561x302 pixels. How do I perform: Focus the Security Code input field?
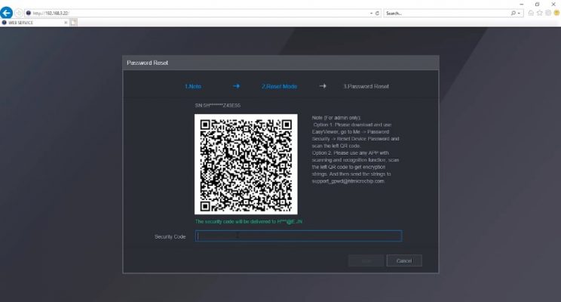[299, 236]
